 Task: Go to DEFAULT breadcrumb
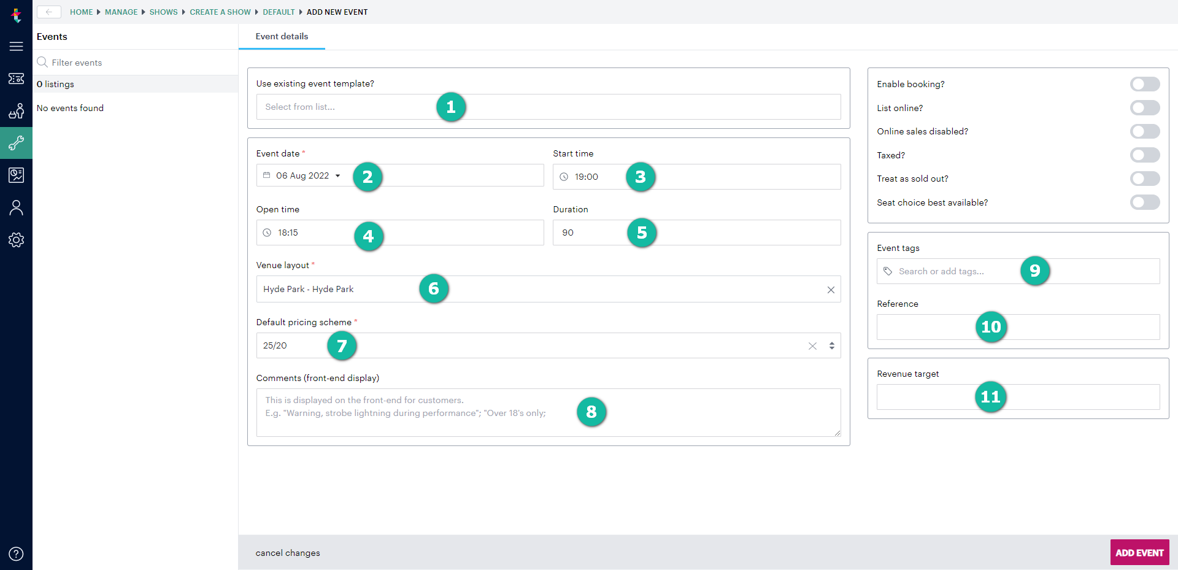click(x=279, y=12)
